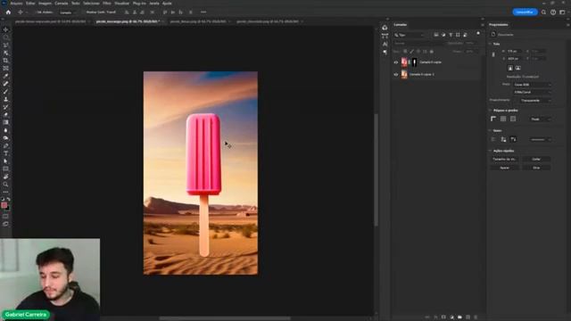Screen dimensions: 571x321
Task: Open the bits per channel dropdown
Action: click(x=533, y=92)
